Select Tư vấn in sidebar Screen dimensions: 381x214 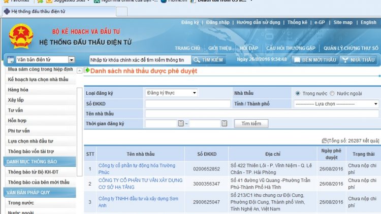[15, 110]
